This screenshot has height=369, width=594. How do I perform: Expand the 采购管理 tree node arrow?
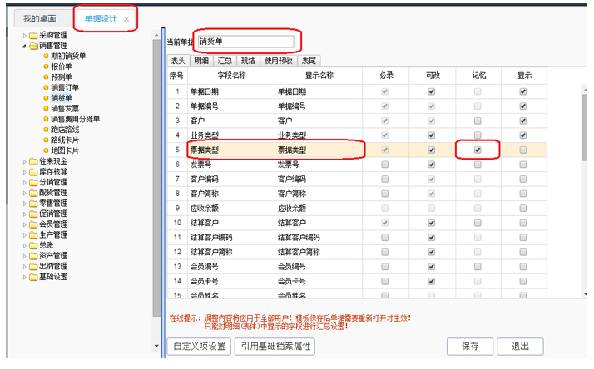click(25, 36)
